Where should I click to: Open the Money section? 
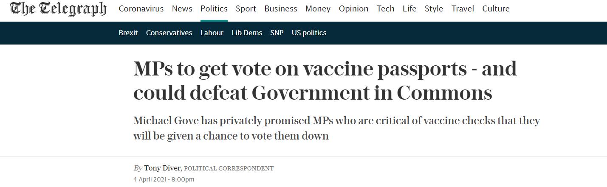point(318,9)
